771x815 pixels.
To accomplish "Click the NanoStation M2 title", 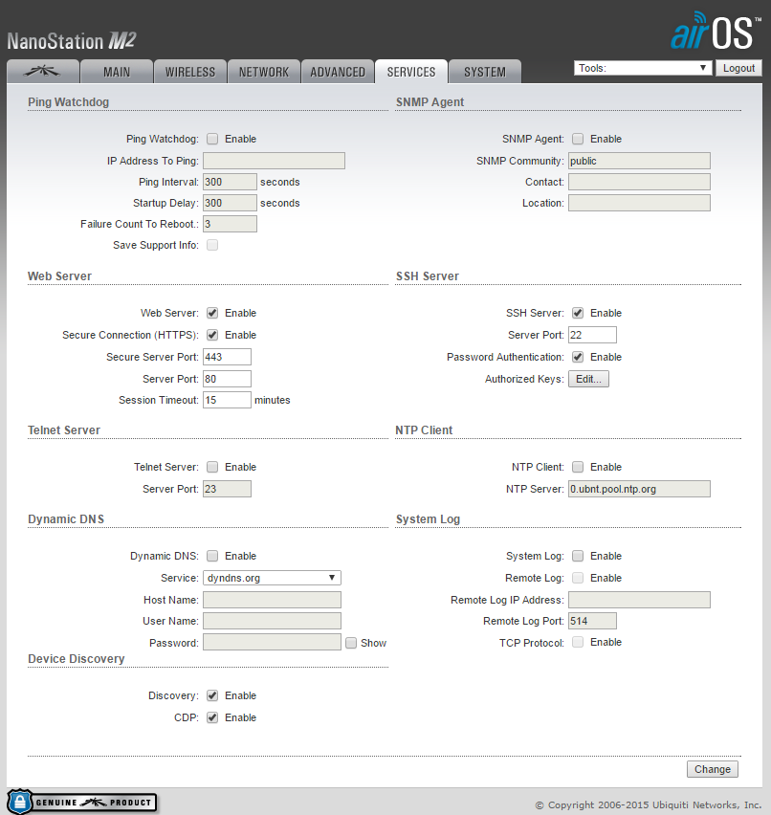I will pyautogui.click(x=72, y=41).
